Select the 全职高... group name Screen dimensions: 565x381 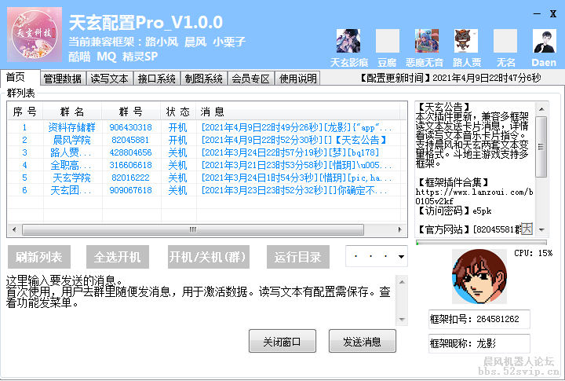(71, 165)
